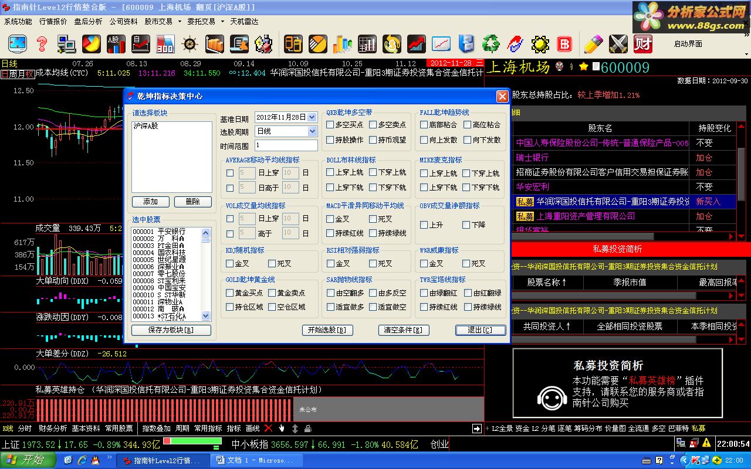This screenshot has height=469, width=751.
Task: Check the 多空买点 checkbox
Action: tap(330, 124)
